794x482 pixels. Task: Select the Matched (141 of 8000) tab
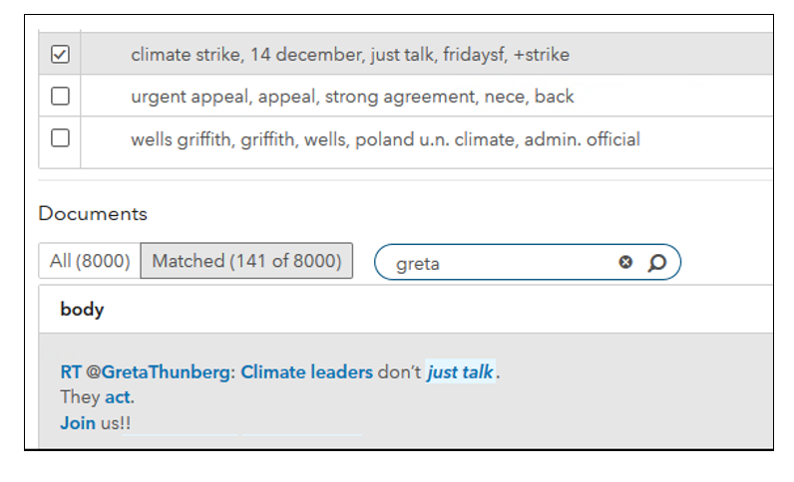tap(246, 261)
